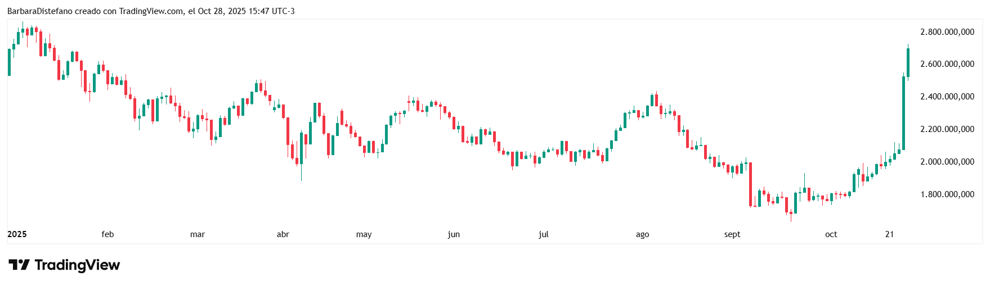This screenshot has width=990, height=286.
Task: Select the abr label on time axis
Action: click(x=283, y=234)
